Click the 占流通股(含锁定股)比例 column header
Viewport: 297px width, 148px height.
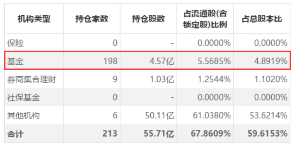click(205, 19)
